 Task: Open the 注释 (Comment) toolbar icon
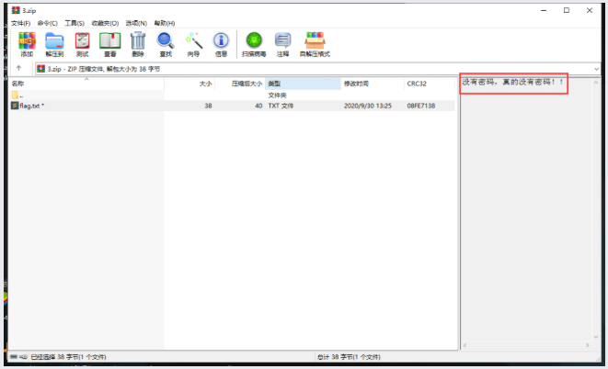(x=283, y=41)
